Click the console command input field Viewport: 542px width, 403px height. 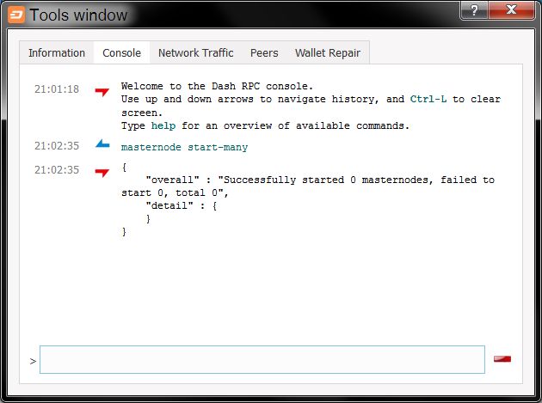[262, 359]
